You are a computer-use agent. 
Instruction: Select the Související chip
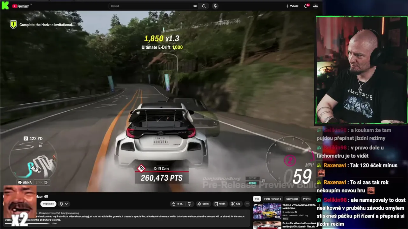click(x=292, y=199)
